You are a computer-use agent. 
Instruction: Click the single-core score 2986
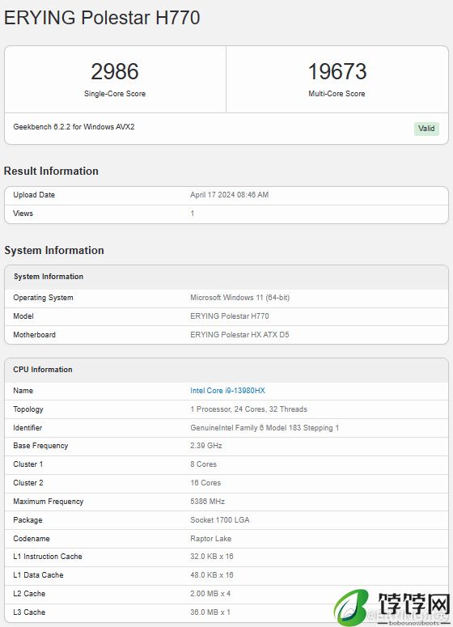point(115,71)
